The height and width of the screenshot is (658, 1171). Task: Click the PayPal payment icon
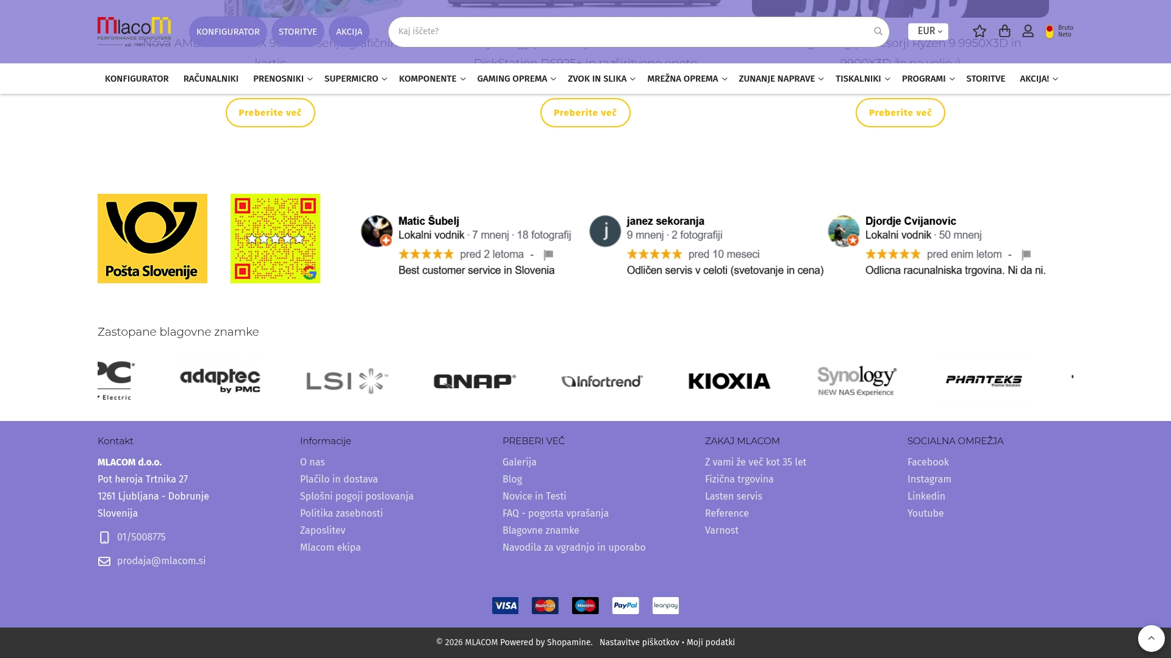(625, 605)
